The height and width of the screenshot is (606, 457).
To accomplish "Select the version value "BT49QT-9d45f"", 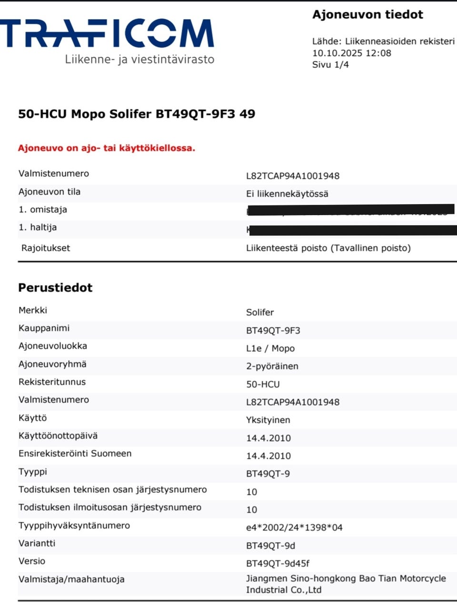I will tap(278, 564).
